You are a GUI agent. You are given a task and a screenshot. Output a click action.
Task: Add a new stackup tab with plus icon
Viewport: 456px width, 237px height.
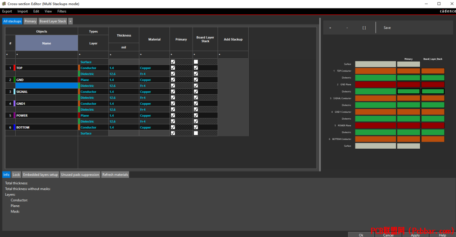[71, 21]
